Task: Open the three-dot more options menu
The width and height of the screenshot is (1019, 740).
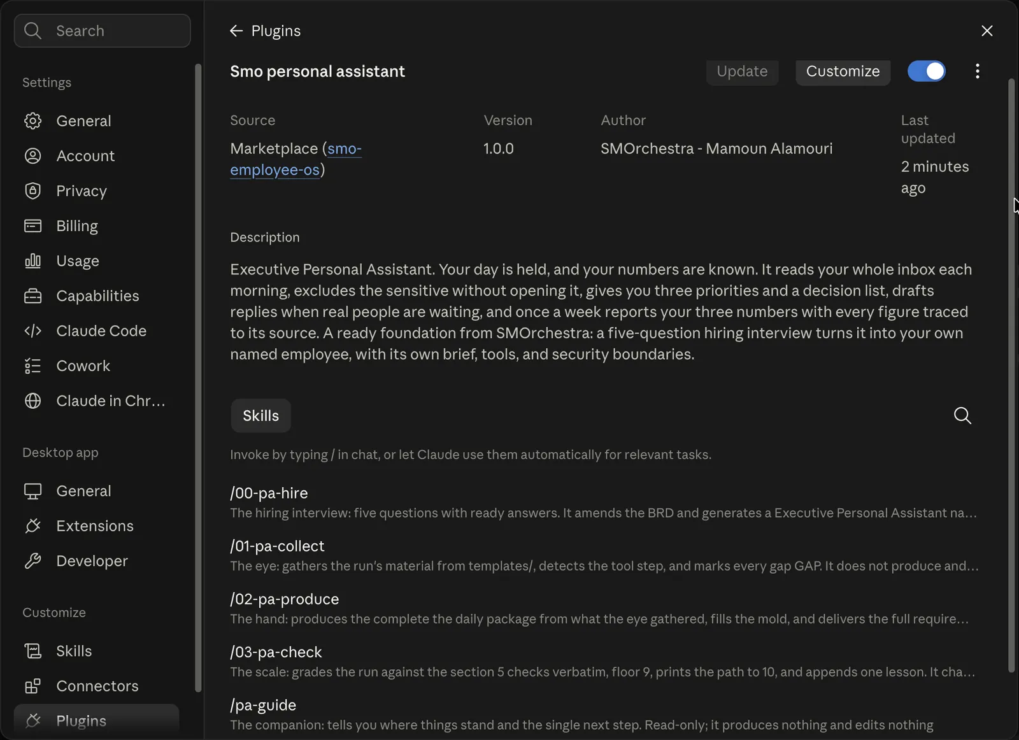Action: 978,71
